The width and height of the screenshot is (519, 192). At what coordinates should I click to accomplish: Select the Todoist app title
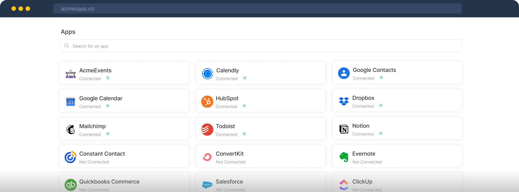tap(225, 126)
